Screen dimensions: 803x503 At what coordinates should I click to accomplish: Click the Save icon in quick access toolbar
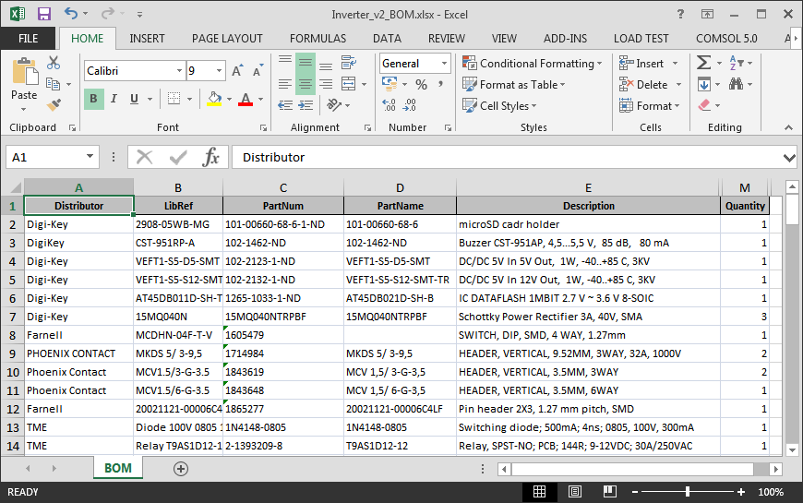tap(44, 14)
